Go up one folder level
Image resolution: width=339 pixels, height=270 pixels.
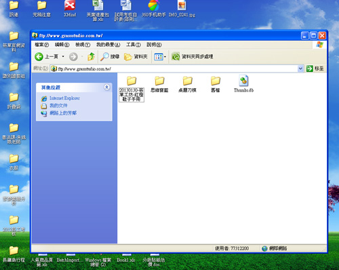(x=92, y=56)
